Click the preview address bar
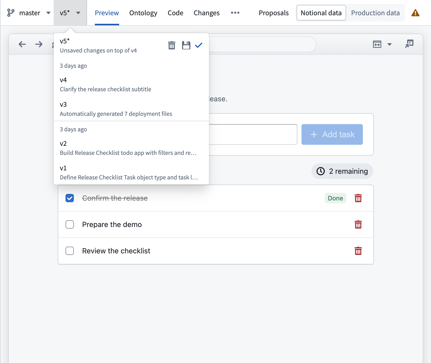431x363 pixels. (x=262, y=44)
